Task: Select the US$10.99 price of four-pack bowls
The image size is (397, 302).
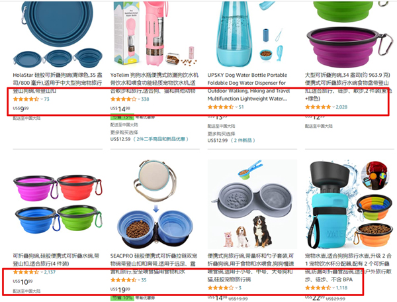Action: click(x=22, y=281)
